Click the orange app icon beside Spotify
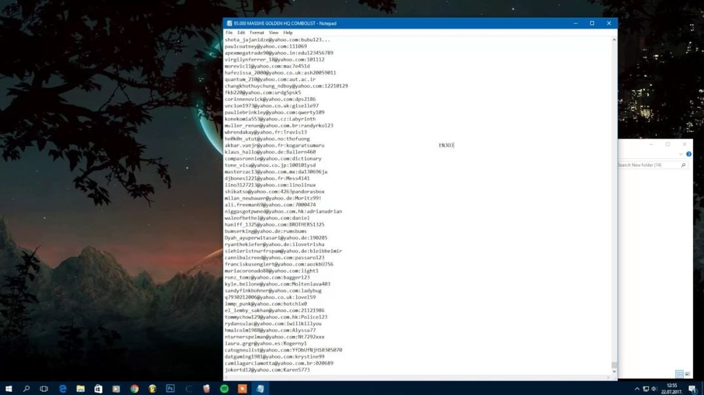The image size is (704, 395). 242,388
